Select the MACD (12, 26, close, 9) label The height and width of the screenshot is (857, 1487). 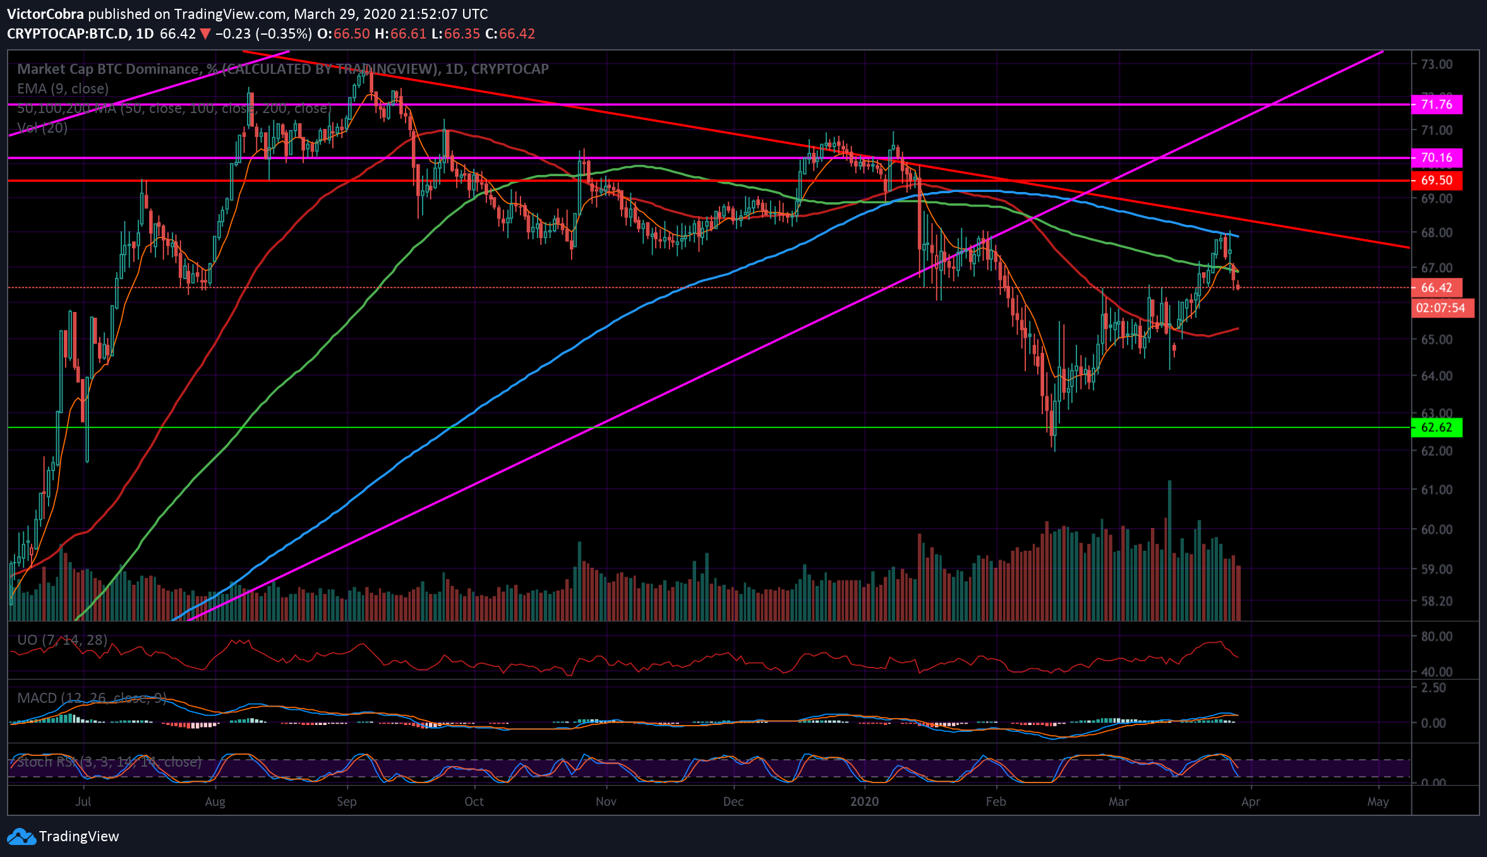point(92,698)
